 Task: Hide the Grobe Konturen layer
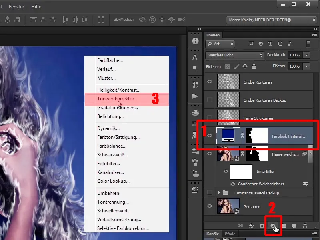[x=210, y=82]
